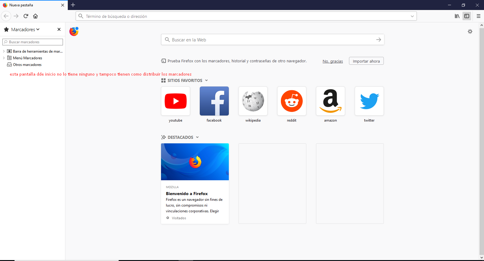Toggle the sidebar view icon
The image size is (484, 261).
(467, 16)
